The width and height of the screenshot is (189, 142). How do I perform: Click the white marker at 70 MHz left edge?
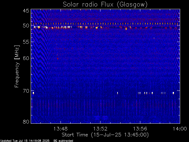click(33, 93)
